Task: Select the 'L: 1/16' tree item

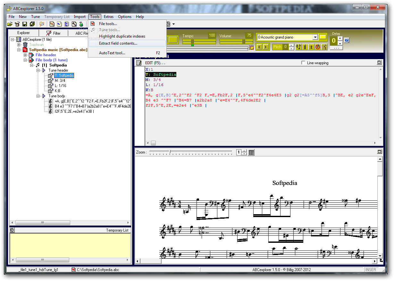Action: click(x=61, y=86)
